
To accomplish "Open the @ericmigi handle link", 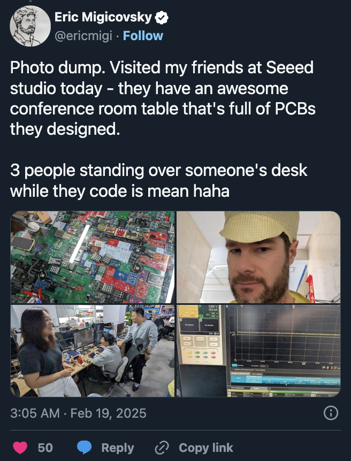I will click(83, 36).
